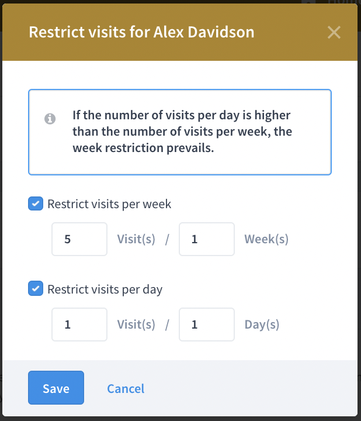Click the Restrict visits per week label
The height and width of the screenshot is (421, 361).
click(109, 204)
